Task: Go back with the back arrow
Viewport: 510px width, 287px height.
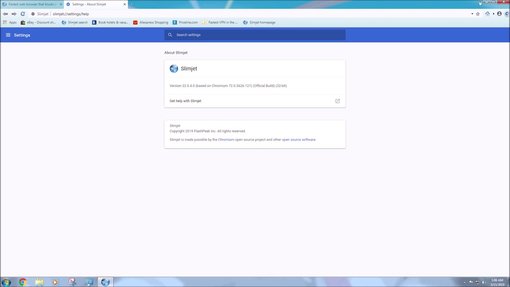Action: pyautogui.click(x=5, y=14)
